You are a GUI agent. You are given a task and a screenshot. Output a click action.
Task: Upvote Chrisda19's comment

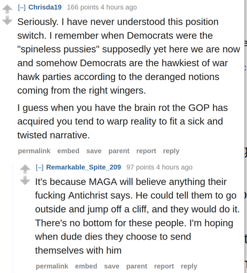(x=7, y=9)
